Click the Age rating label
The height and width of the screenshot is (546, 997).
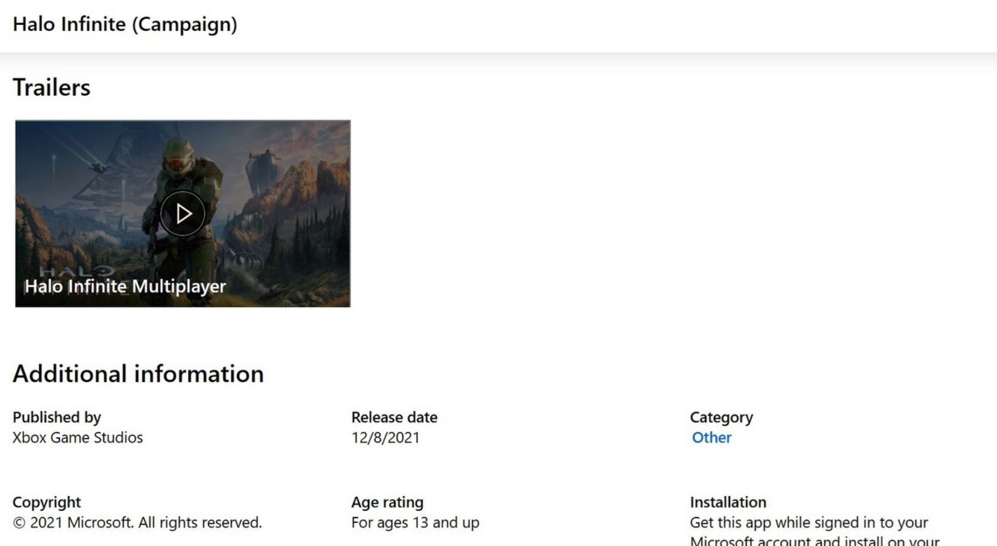[x=387, y=502]
